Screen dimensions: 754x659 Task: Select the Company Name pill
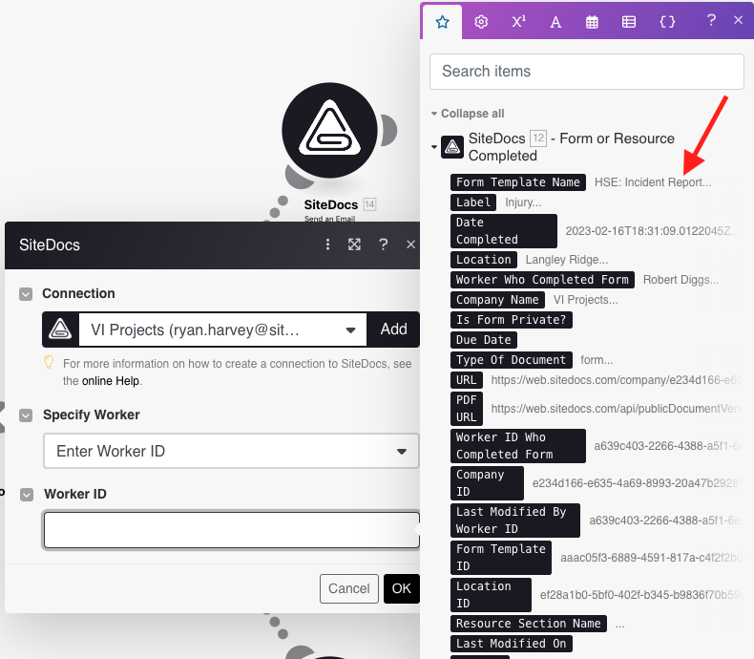(x=497, y=300)
